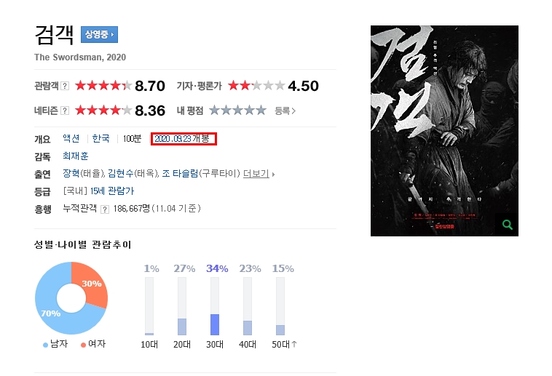The height and width of the screenshot is (376, 552).
Task: Open the help icon next to 네티즌
Action: coord(65,111)
